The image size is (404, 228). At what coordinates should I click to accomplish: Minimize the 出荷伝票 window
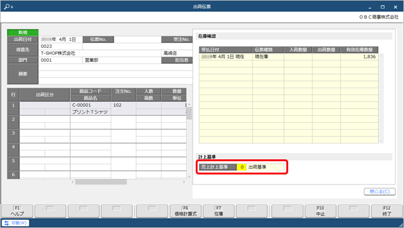pos(370,7)
